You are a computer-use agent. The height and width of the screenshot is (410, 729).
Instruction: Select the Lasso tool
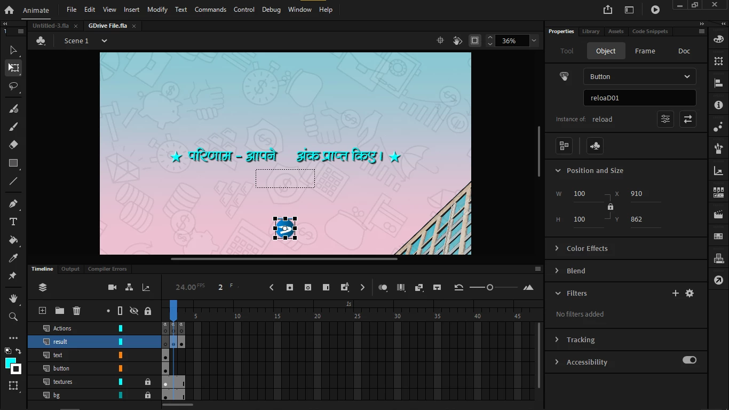click(x=13, y=86)
